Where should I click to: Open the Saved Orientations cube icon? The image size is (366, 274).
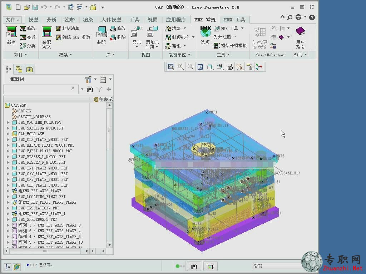[x=210, y=67]
